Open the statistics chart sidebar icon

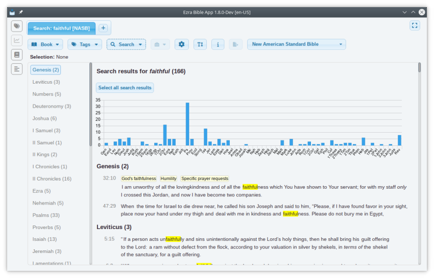(x=17, y=40)
